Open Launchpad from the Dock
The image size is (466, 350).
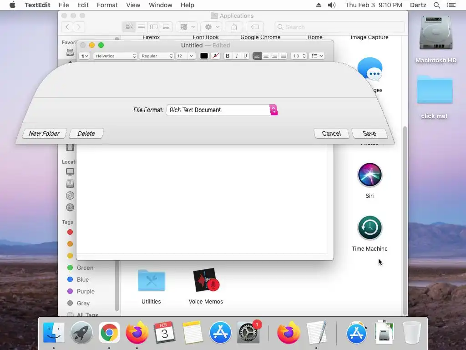pos(81,332)
